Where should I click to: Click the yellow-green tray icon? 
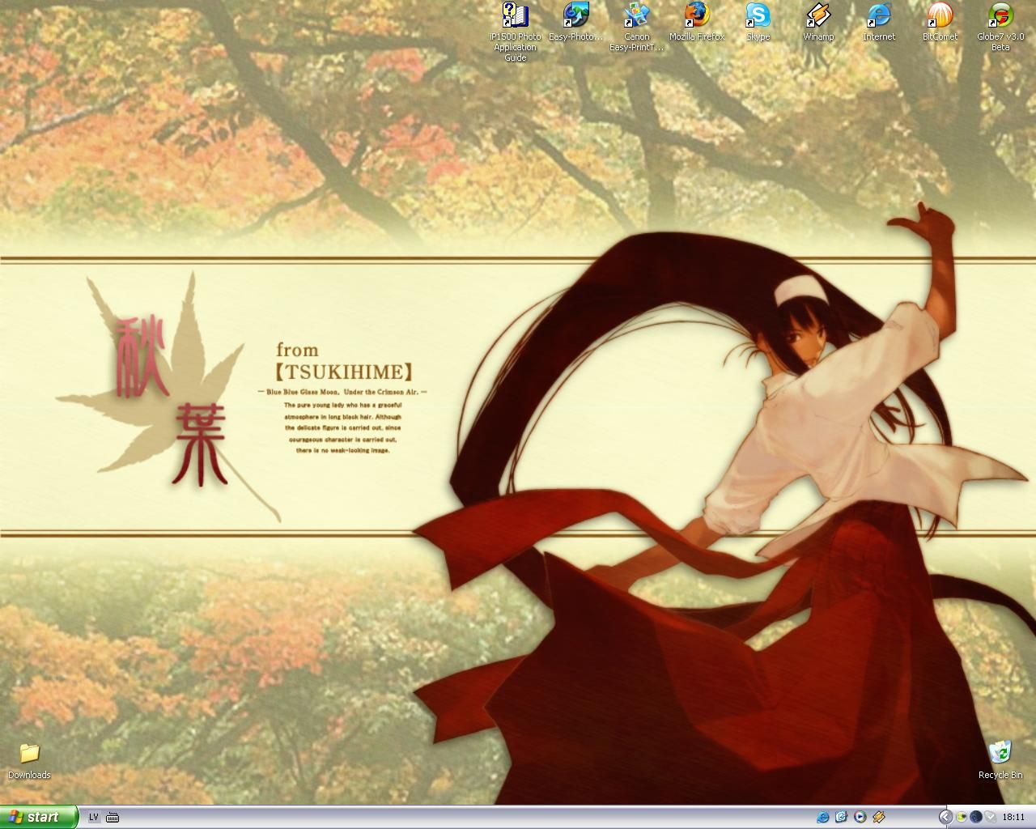point(962,817)
